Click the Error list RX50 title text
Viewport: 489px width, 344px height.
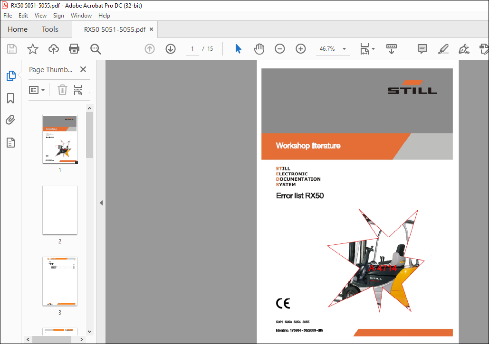(300, 195)
